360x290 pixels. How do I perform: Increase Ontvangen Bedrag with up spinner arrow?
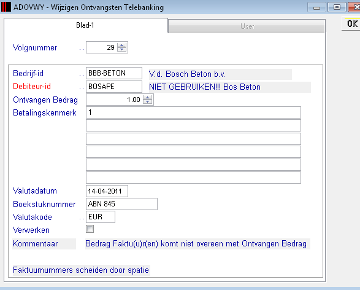pos(147,97)
